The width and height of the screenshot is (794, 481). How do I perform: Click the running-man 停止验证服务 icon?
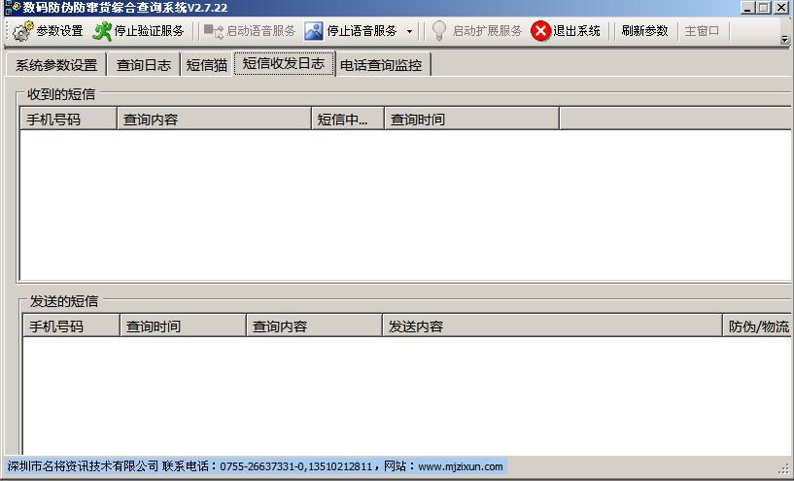102,31
